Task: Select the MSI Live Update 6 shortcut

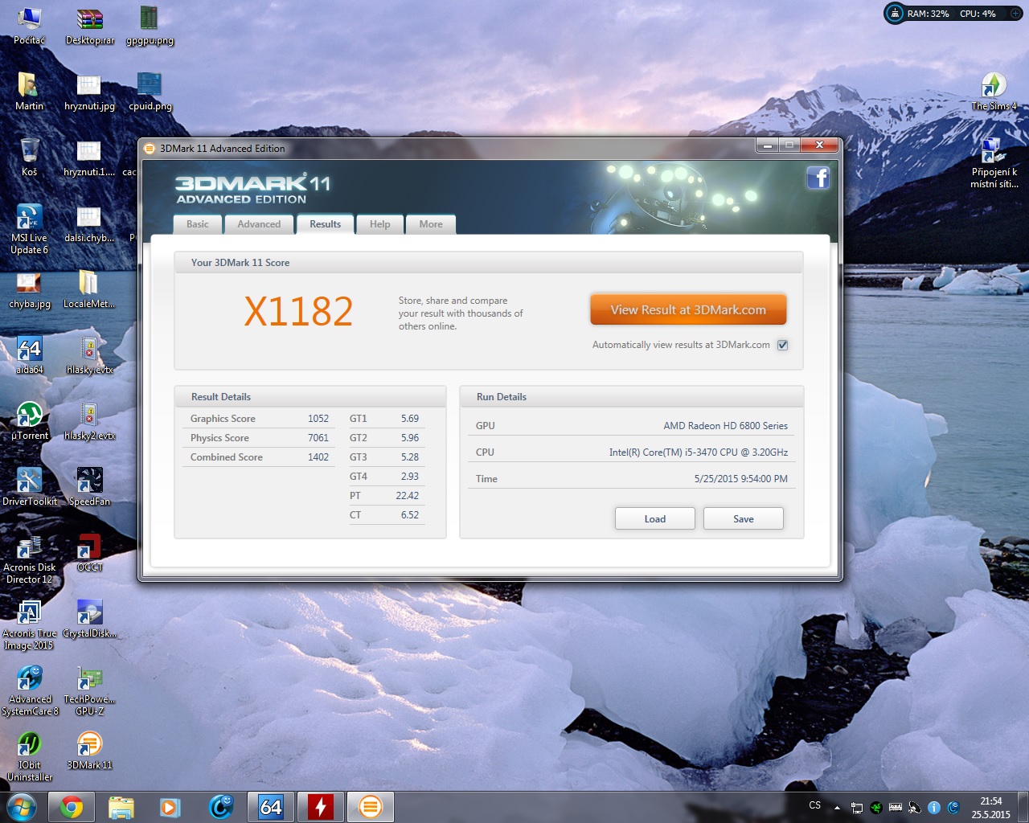Action: pos(30,229)
